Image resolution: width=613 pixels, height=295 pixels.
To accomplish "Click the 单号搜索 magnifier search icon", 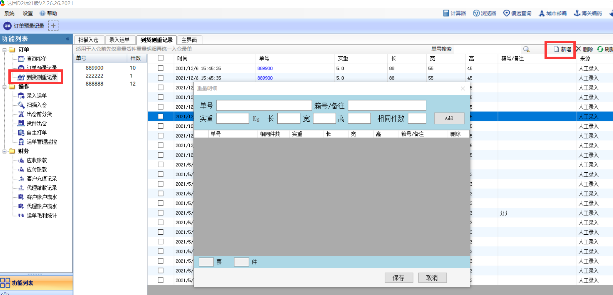I will (526, 49).
